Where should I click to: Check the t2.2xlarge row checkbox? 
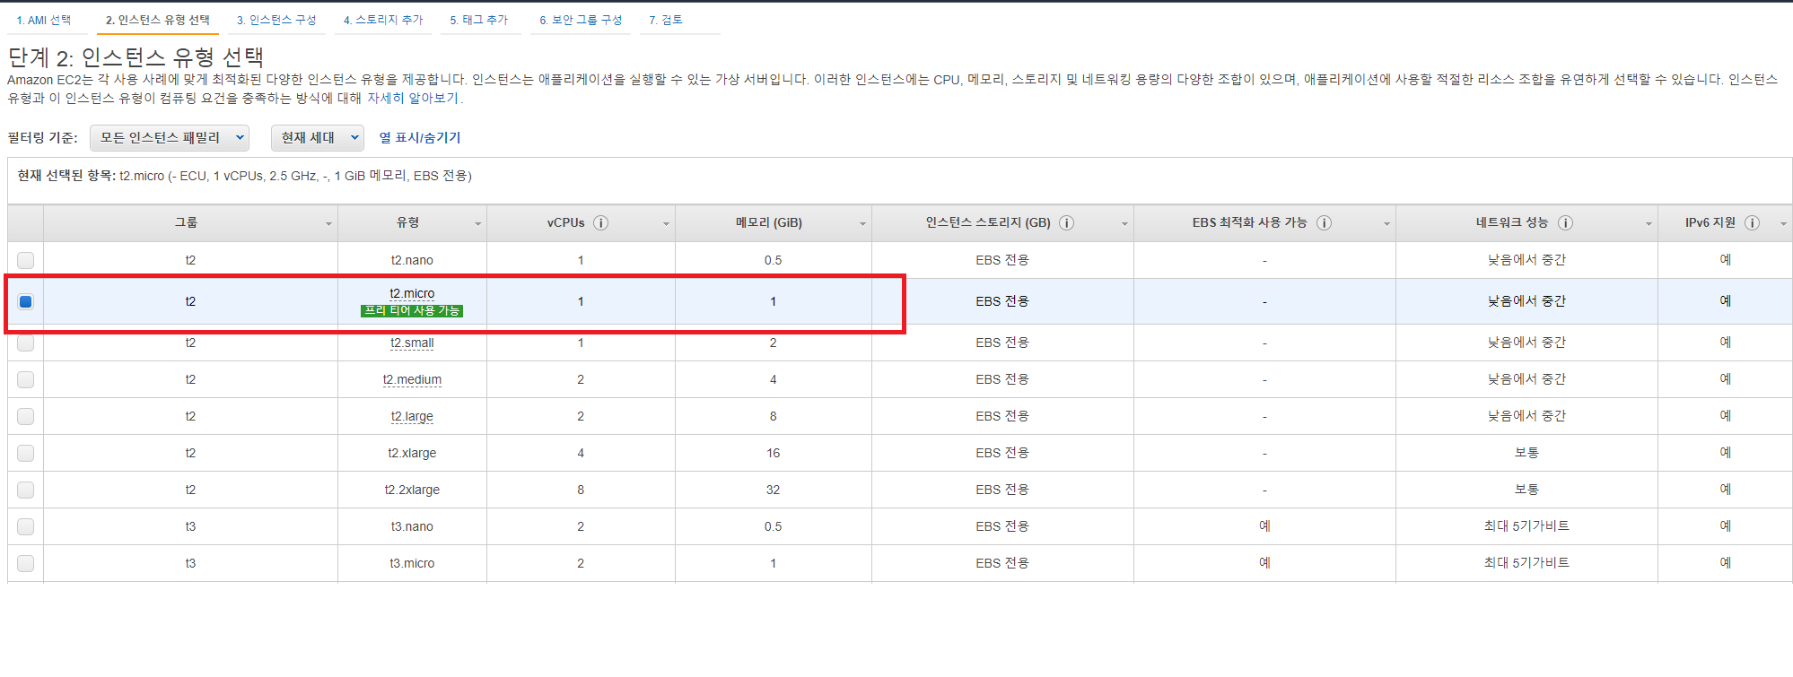tap(25, 490)
